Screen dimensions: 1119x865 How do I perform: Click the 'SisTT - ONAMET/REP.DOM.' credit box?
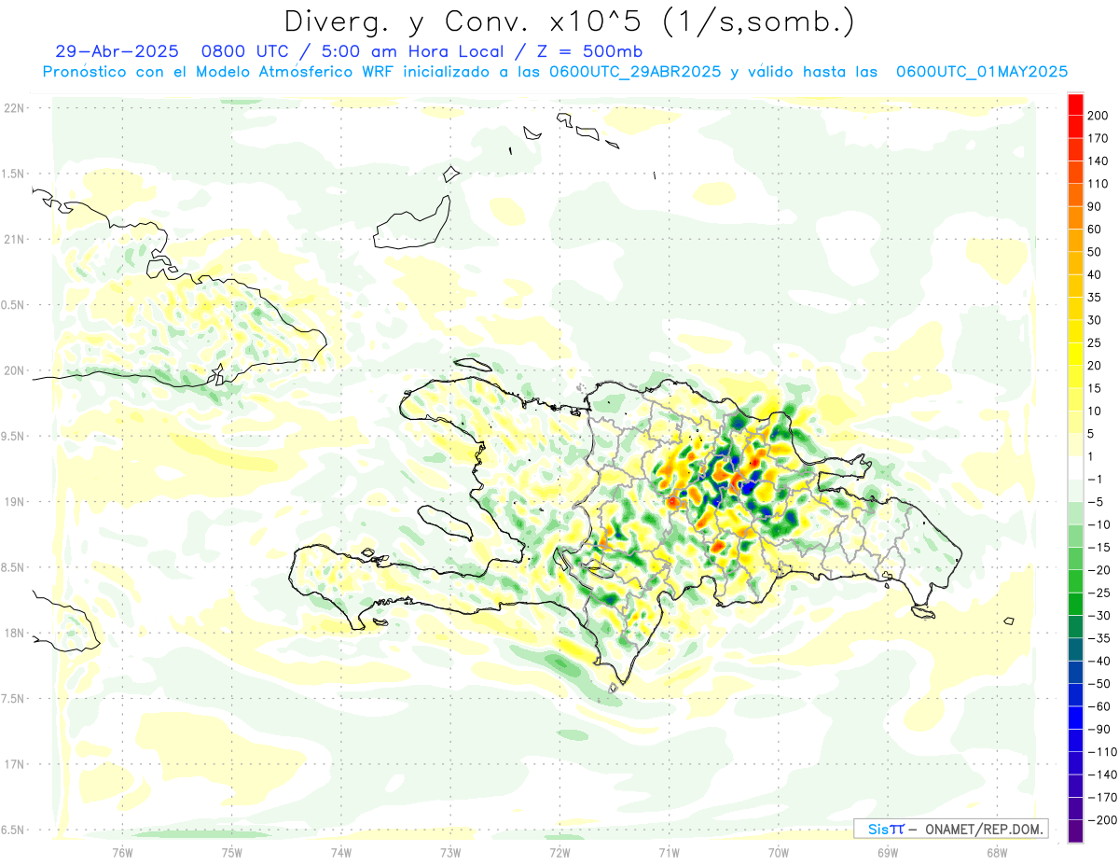951,829
